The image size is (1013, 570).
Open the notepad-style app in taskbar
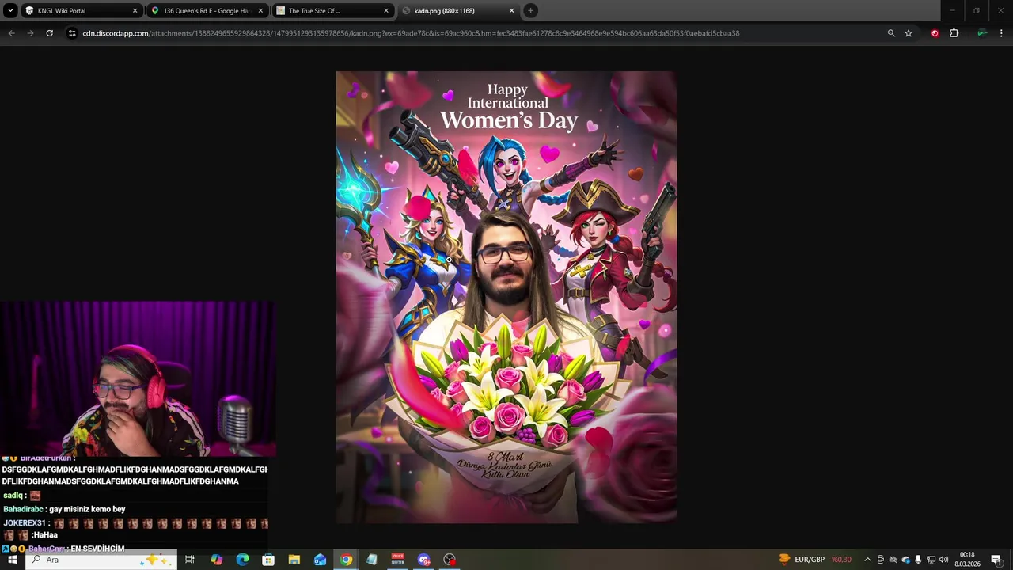[372, 560]
